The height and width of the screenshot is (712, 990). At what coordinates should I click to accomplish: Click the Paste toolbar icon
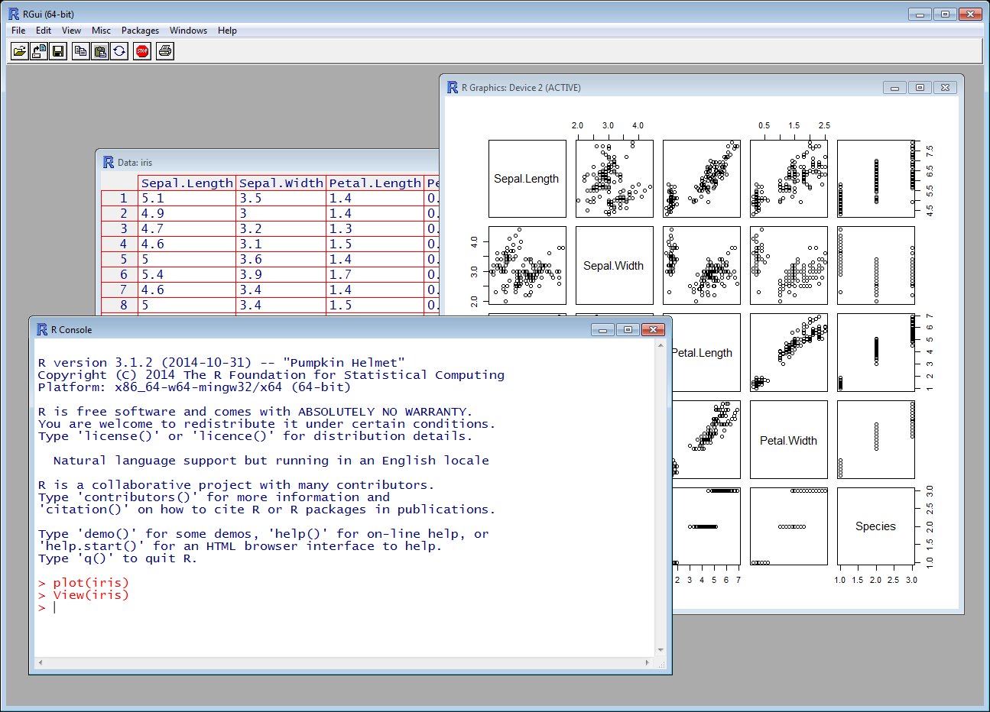100,51
